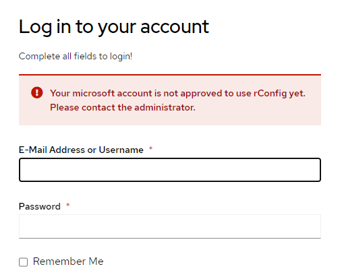
Task: Click the required asterisk beside Password label
Action: coord(68,205)
